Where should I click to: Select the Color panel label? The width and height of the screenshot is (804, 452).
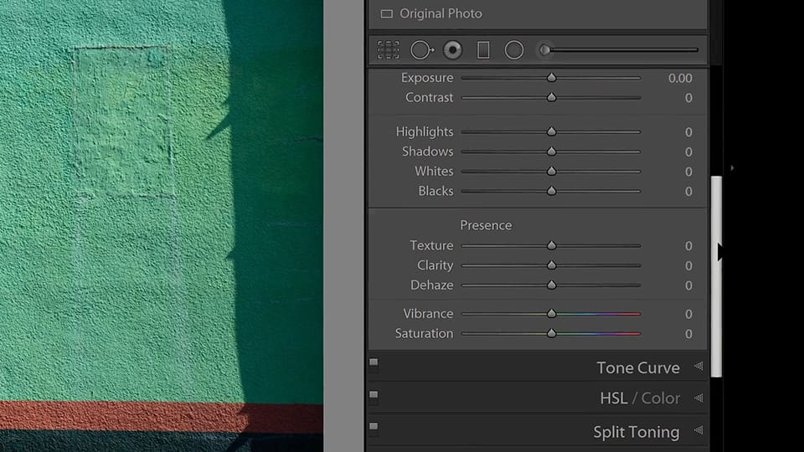pyautogui.click(x=661, y=398)
